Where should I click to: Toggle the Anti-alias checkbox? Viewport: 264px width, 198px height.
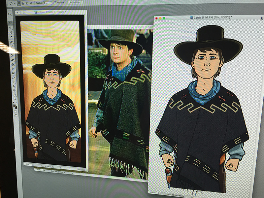(55, 3)
